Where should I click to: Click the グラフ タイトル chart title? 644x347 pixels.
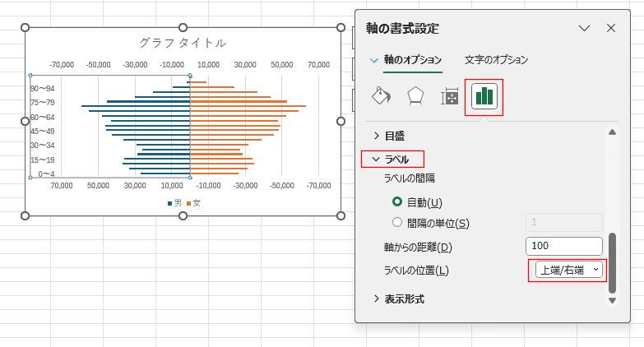[x=183, y=43]
